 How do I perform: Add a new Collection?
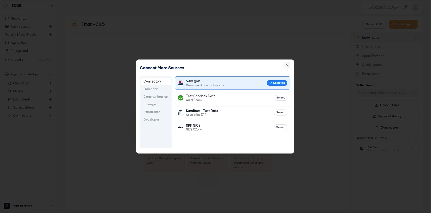point(50,83)
